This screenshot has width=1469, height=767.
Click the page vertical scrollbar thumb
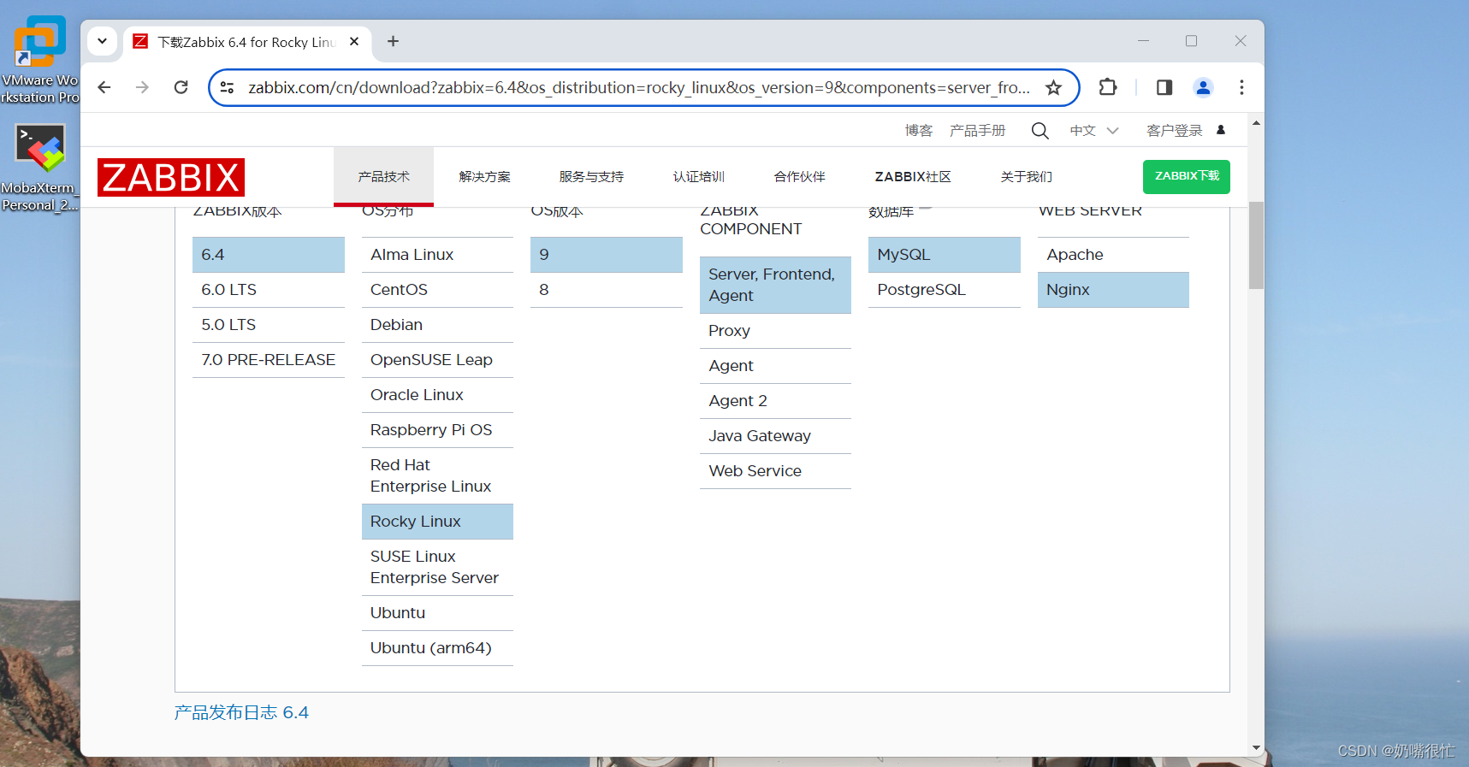coord(1256,245)
